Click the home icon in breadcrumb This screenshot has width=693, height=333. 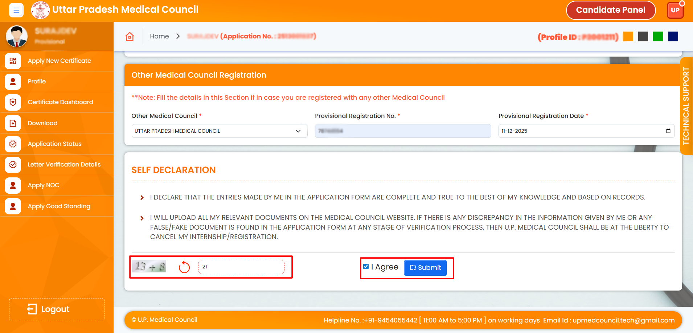coord(130,37)
